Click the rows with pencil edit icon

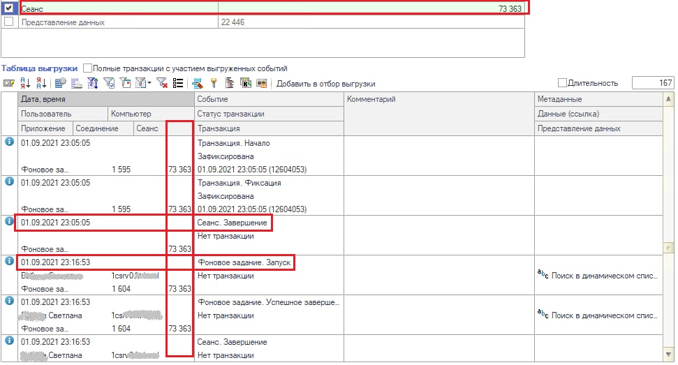coord(198,83)
